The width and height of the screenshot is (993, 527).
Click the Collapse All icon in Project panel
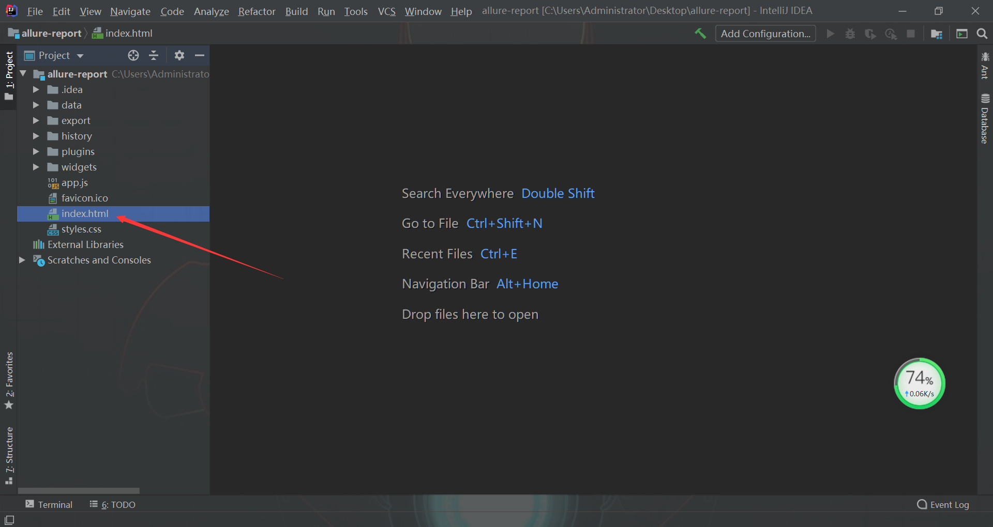[x=154, y=55]
